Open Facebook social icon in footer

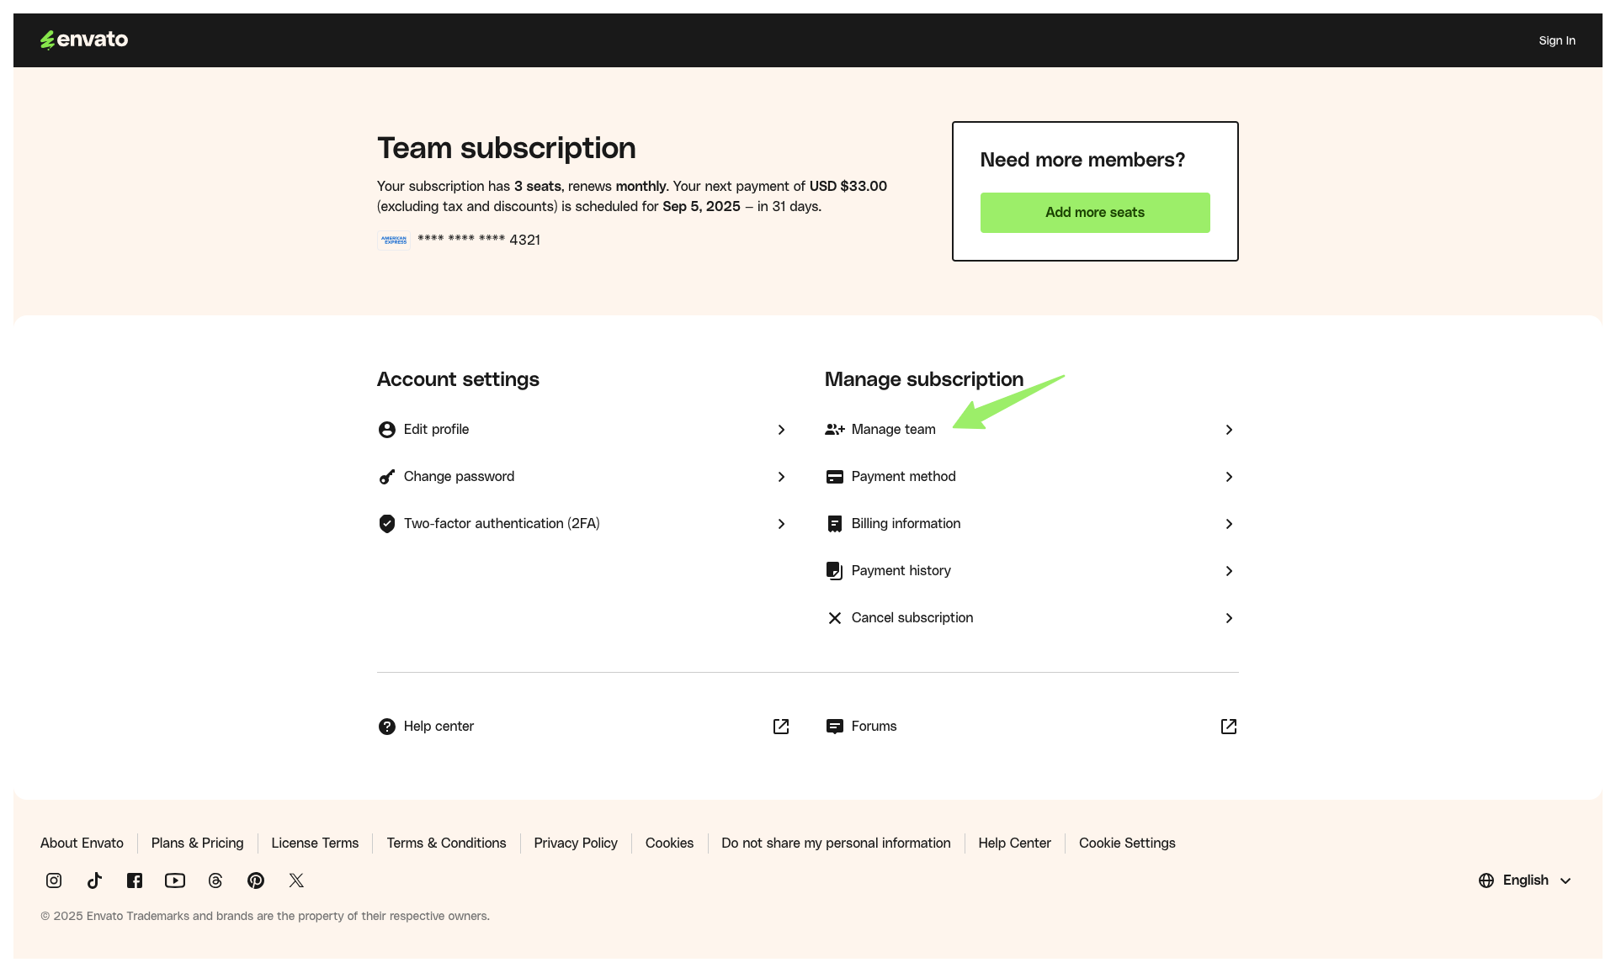click(135, 880)
